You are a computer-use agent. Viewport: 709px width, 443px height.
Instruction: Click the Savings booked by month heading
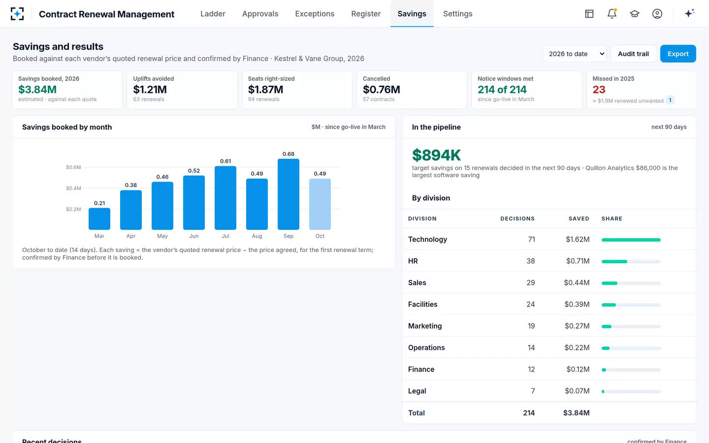67,127
